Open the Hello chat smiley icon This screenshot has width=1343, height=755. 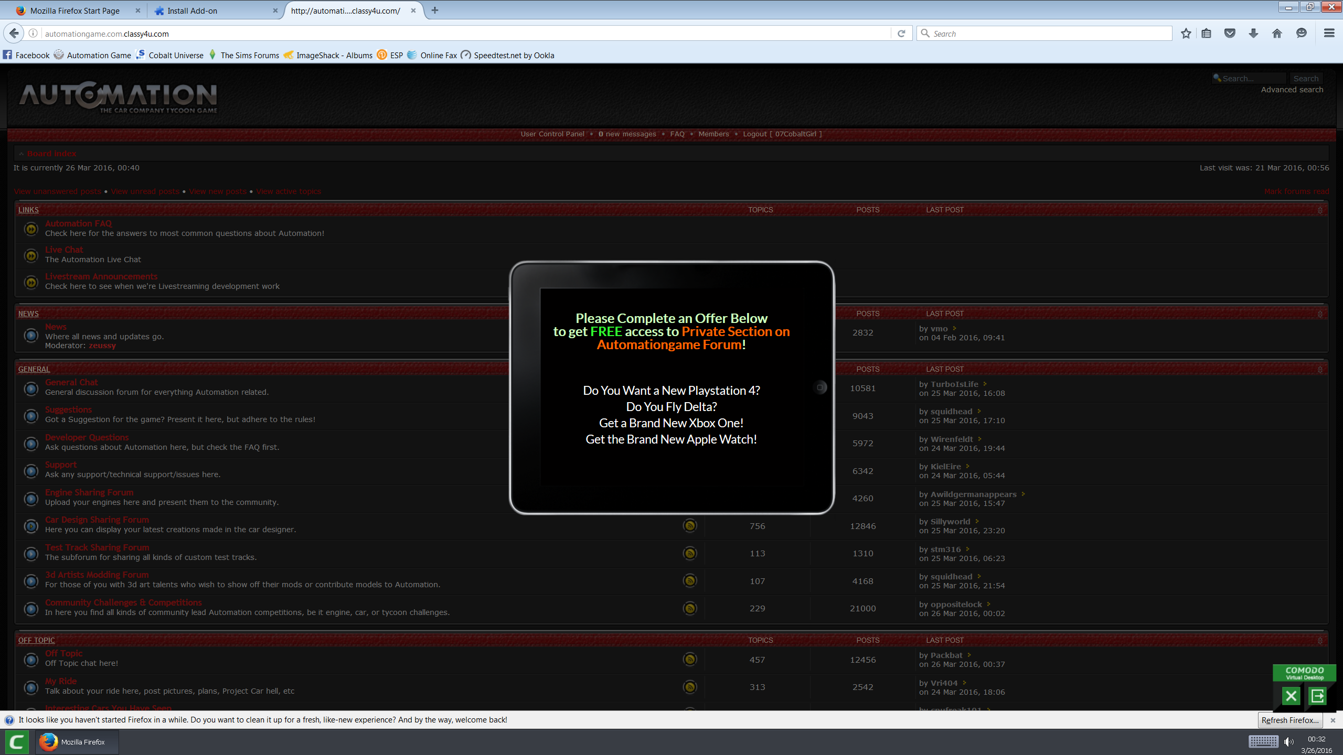(x=1302, y=34)
